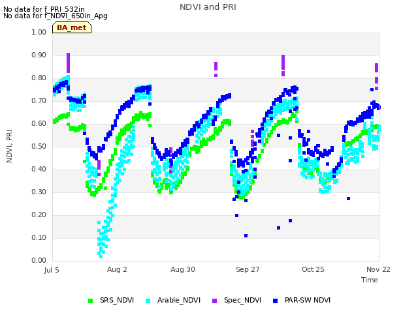Select the PAR-SW NDVI legend label
The width and height of the screenshot is (418, 313).
308,300
